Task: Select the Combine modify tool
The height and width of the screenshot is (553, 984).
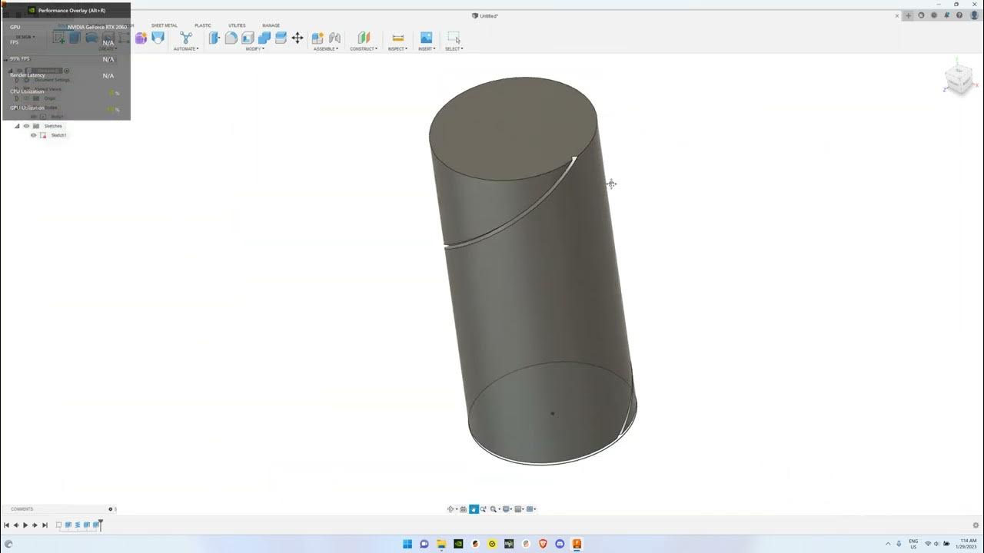Action: point(264,38)
